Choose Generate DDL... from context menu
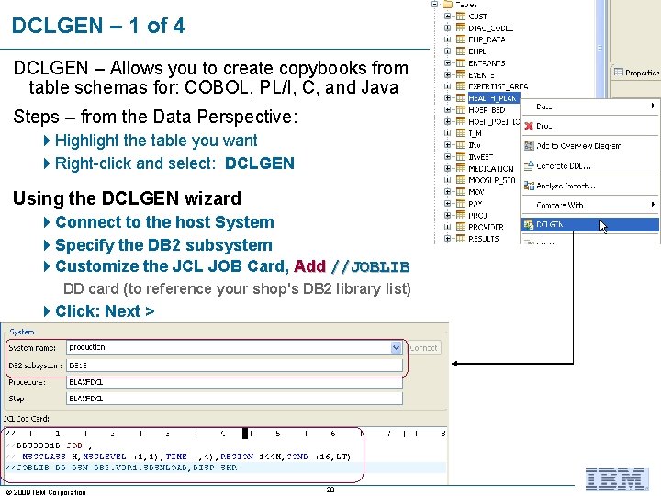Viewport: 661px width, 496px height. point(590,165)
